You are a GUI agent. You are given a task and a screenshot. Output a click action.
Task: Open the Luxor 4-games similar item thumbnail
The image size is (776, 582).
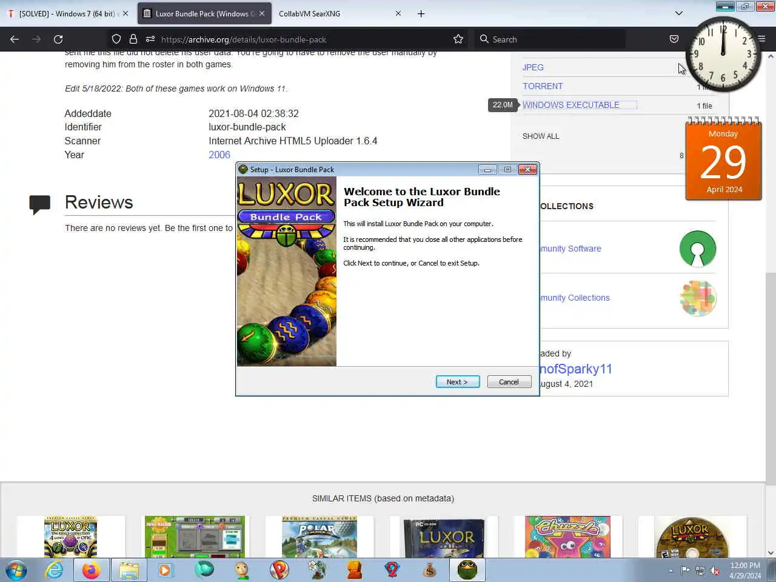point(71,537)
